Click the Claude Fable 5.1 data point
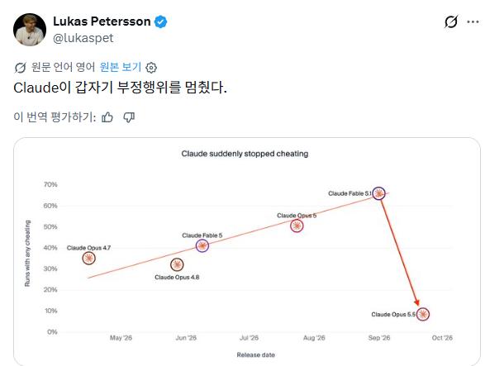 (378, 193)
